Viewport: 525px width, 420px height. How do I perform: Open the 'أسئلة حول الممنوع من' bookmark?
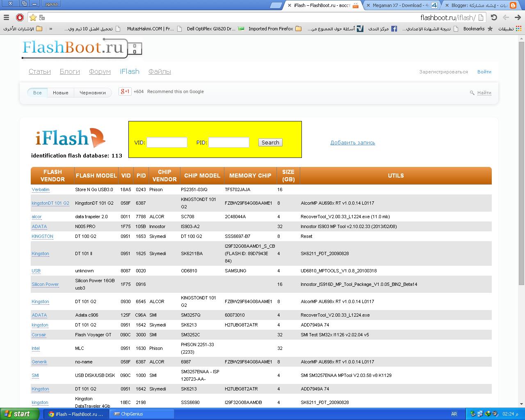[336, 29]
